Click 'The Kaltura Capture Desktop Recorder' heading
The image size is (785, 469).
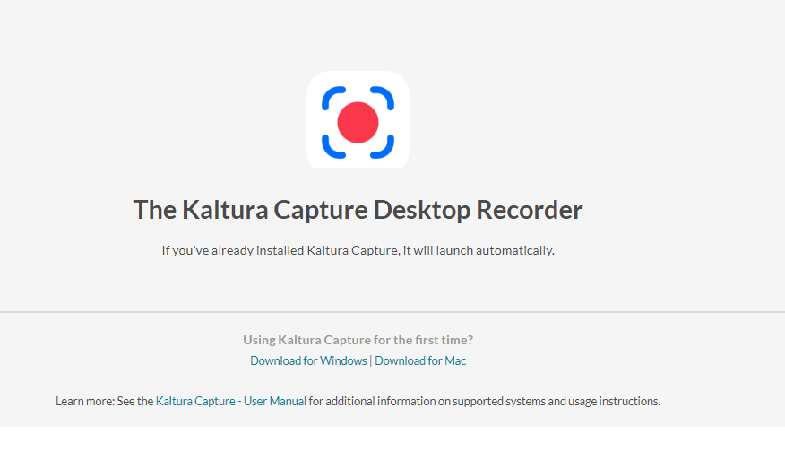pos(358,210)
